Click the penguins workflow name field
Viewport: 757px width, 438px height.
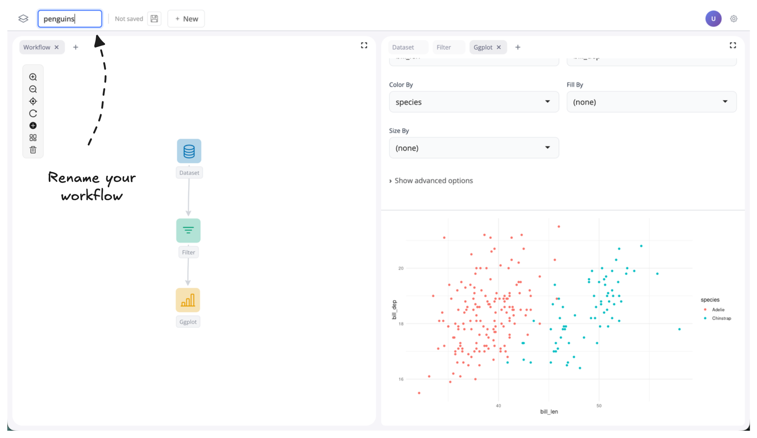(69, 19)
